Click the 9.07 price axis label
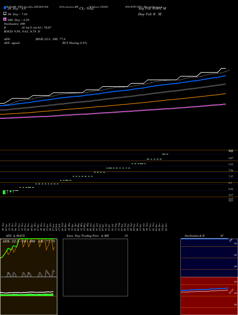Screen dimensions: 238x315 (x=230, y=158)
